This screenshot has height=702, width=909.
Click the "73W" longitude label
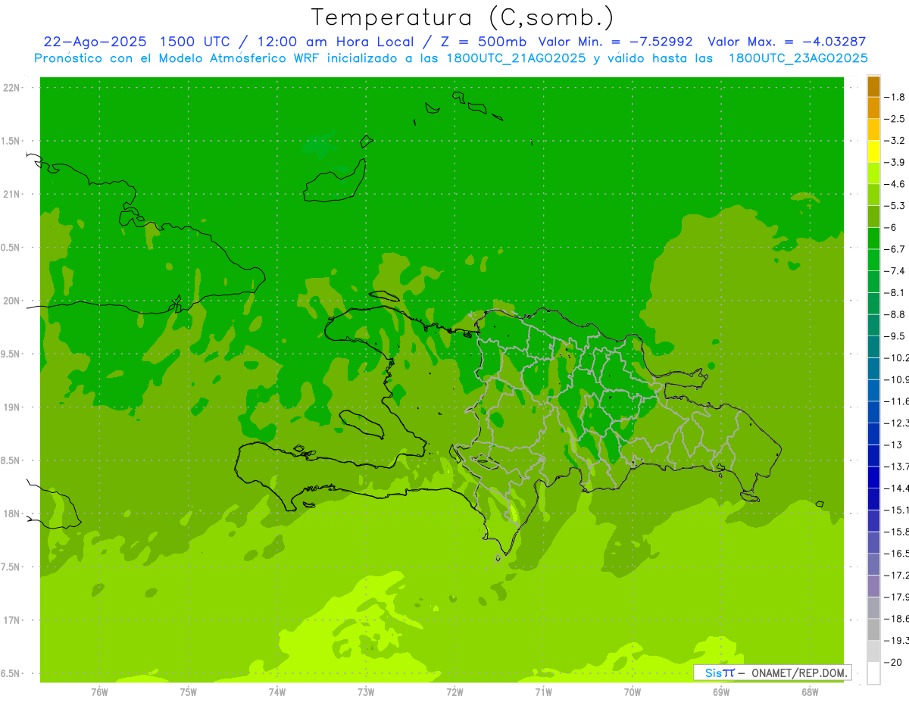click(x=366, y=692)
